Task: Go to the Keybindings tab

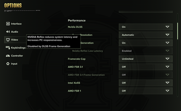Action: tap(18, 48)
